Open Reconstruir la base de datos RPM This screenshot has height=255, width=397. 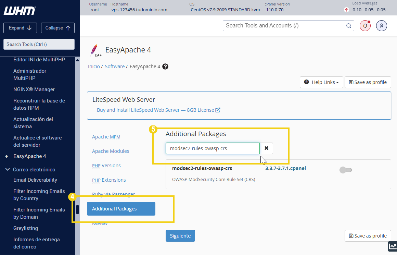tap(39, 104)
